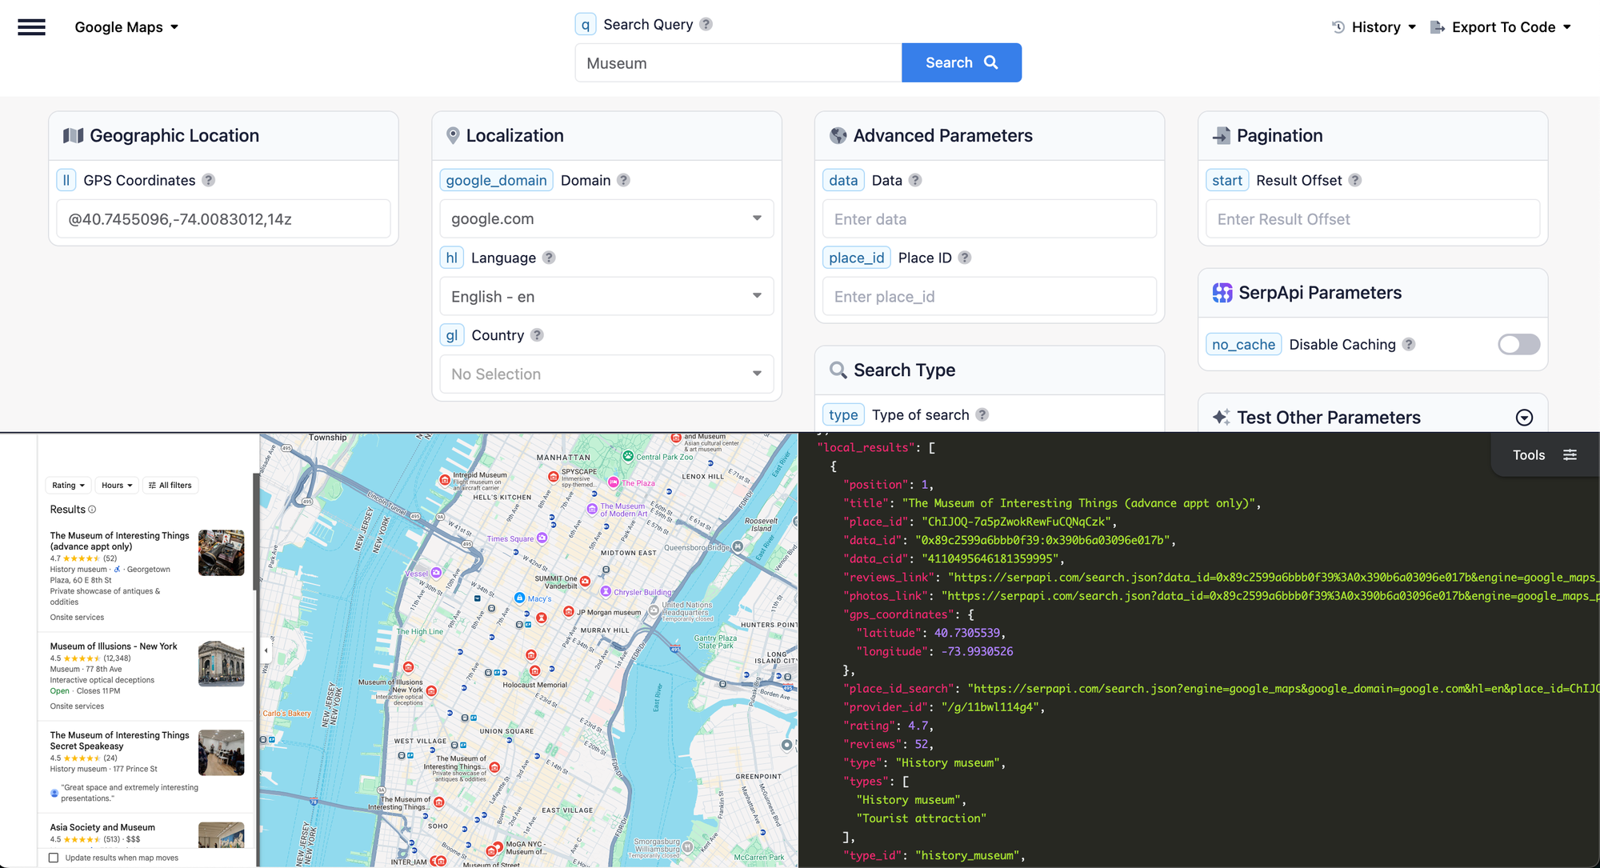
Task: Expand the Test Other Parameters section
Action: (1524, 418)
